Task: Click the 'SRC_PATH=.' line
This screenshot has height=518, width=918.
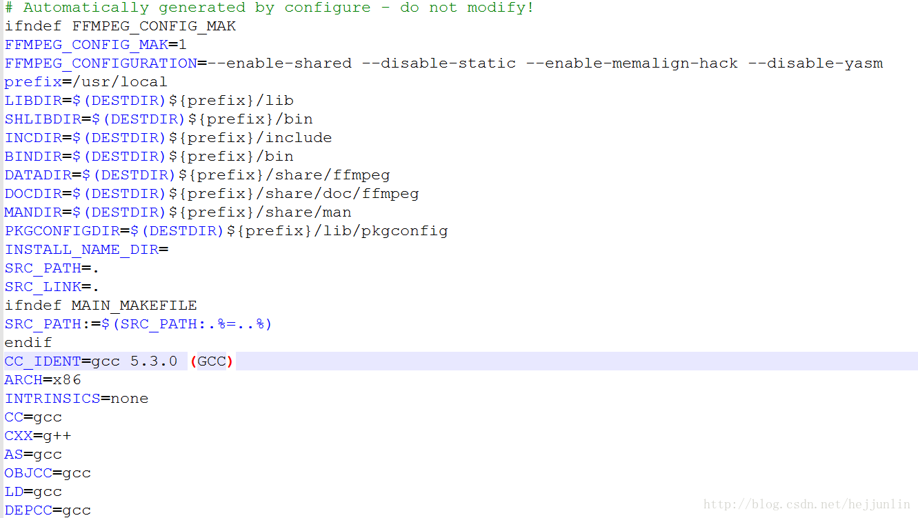Action: [x=52, y=268]
